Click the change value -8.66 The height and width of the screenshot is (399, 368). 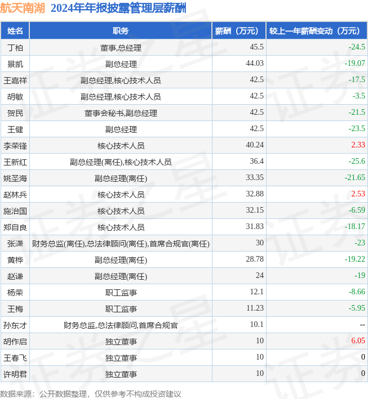[x=357, y=292]
